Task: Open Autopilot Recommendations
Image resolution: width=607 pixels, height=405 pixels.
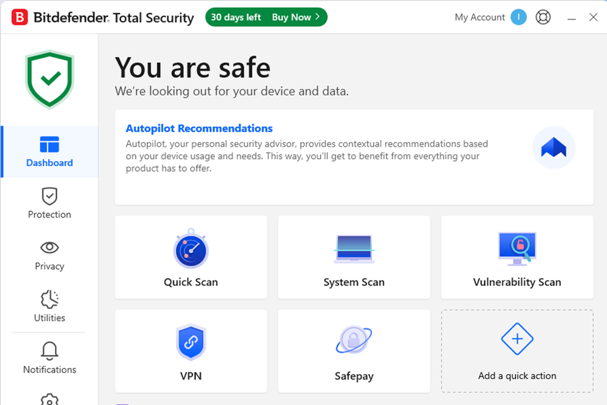Action: [199, 128]
